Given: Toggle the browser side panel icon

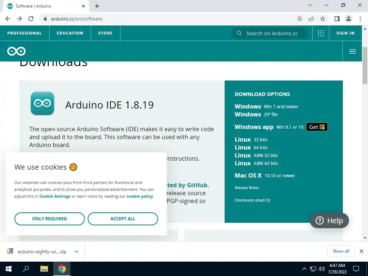Looking at the screenshot, I should pyautogui.click(x=337, y=19).
